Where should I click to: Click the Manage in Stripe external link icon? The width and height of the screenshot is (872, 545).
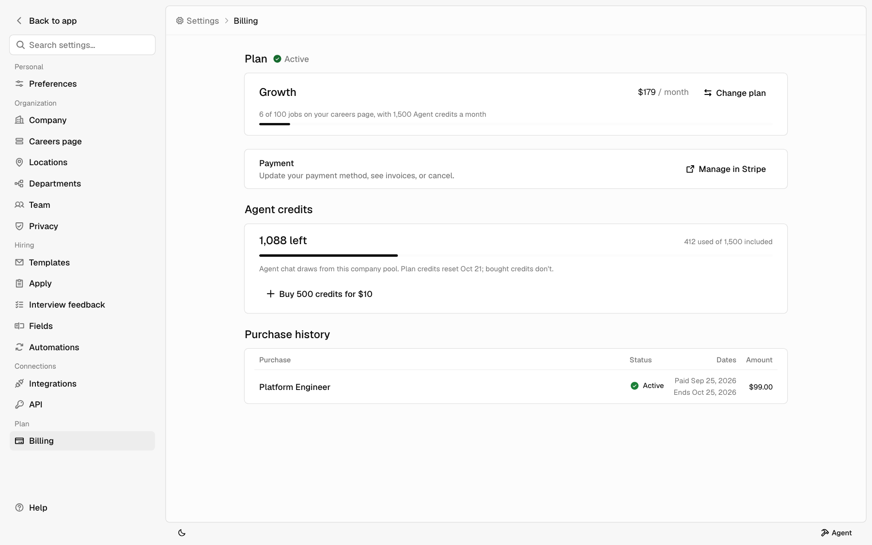690,169
